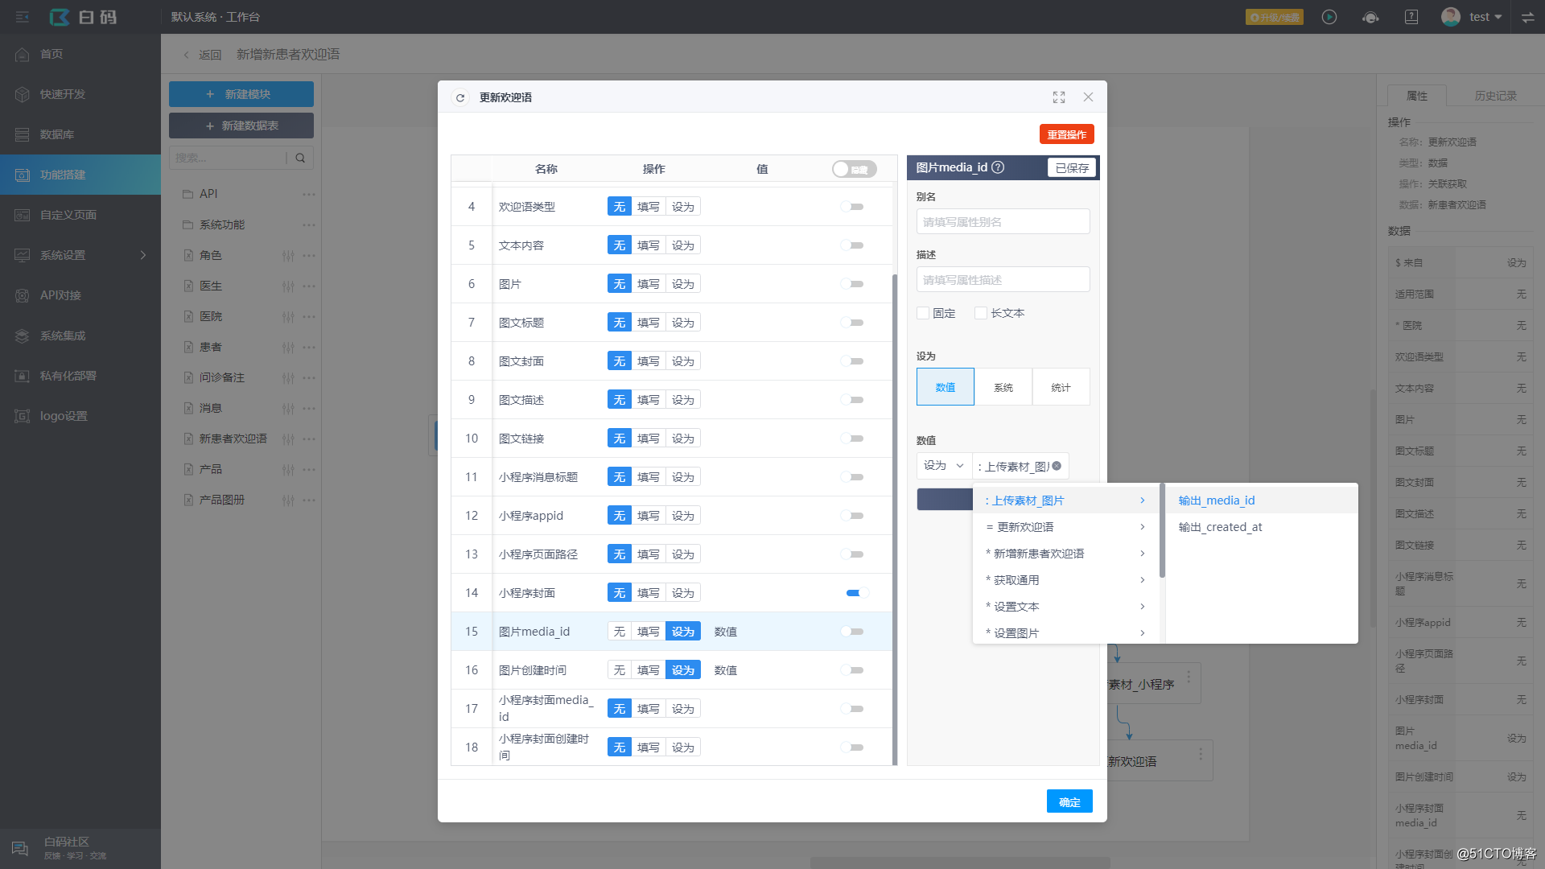Viewport: 1545px width, 869px height.
Task: Click 无 for the 图片media_id row
Action: coord(619,632)
